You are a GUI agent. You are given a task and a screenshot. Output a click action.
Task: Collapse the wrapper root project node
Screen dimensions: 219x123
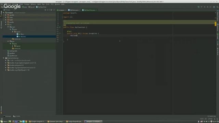[x=3, y=13]
